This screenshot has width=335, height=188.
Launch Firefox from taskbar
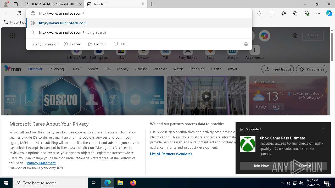coord(133,183)
